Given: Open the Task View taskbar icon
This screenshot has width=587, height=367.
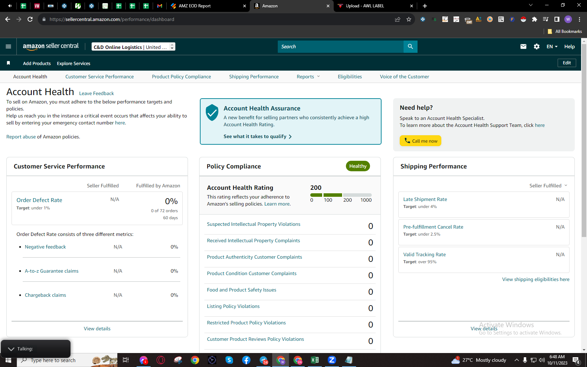Looking at the screenshot, I should pos(126,360).
